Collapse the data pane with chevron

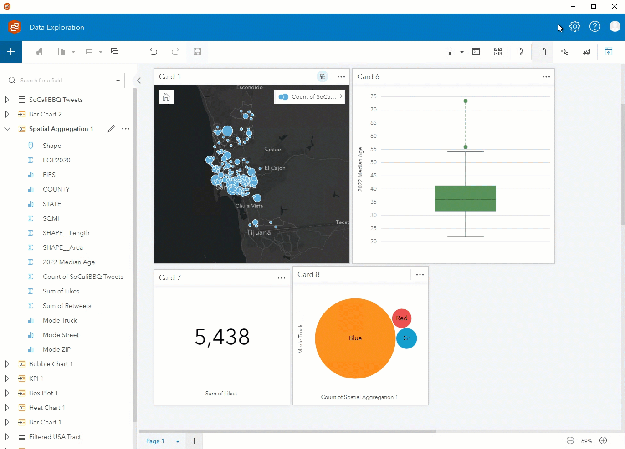(139, 81)
